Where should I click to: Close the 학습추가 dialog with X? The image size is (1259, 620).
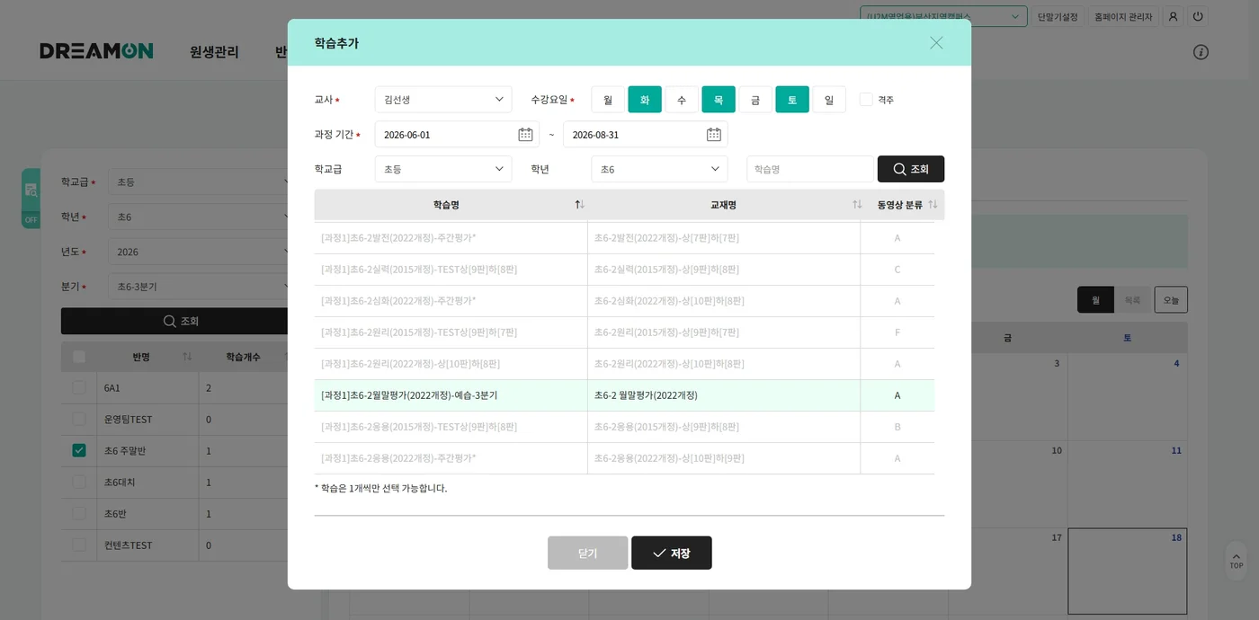[936, 42]
